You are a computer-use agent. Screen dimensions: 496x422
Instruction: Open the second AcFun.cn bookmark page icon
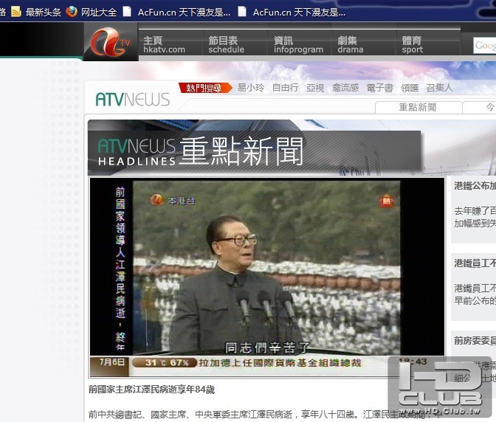point(242,12)
